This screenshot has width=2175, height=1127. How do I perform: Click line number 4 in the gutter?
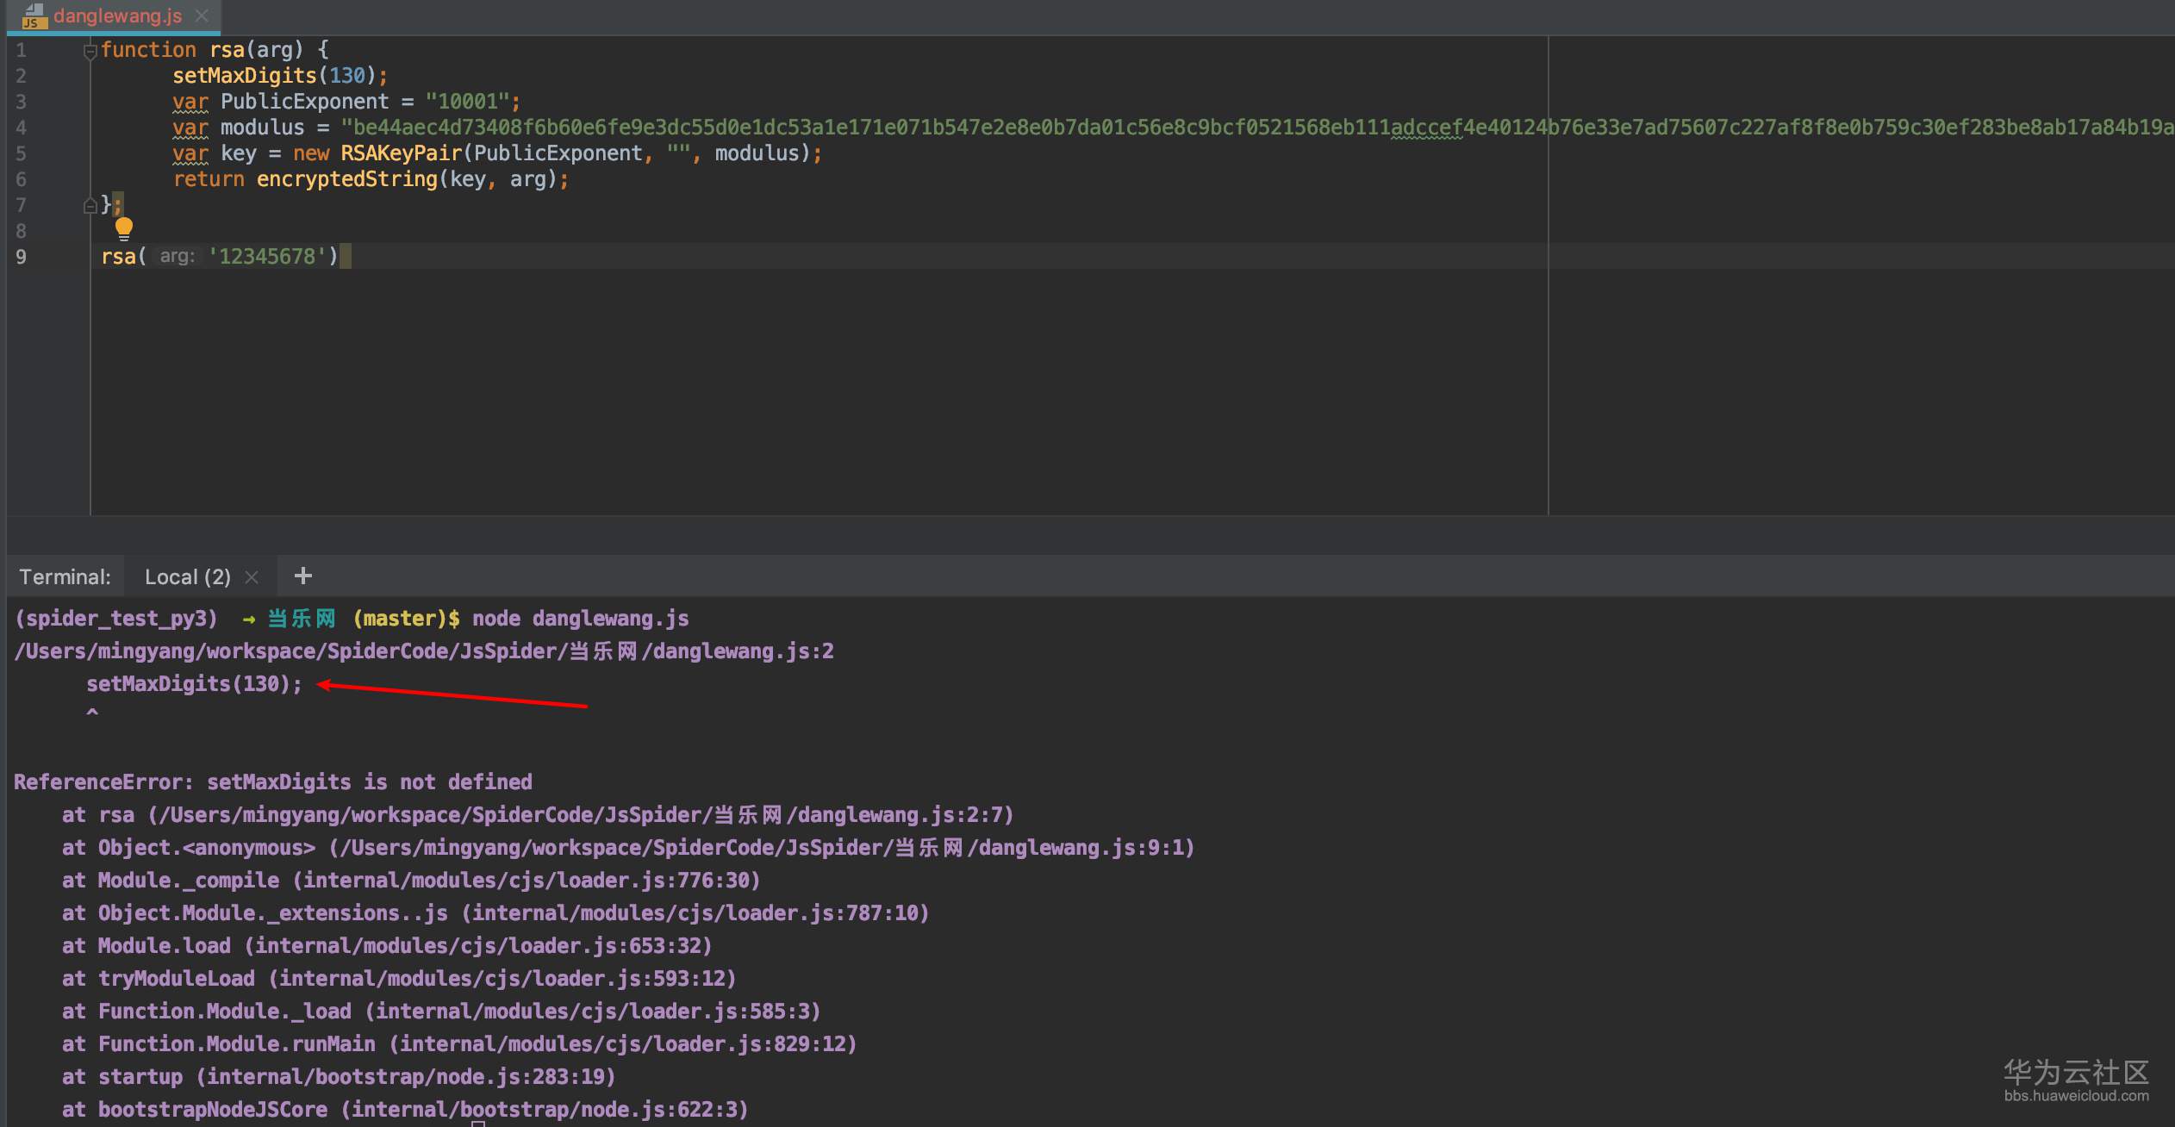point(21,128)
